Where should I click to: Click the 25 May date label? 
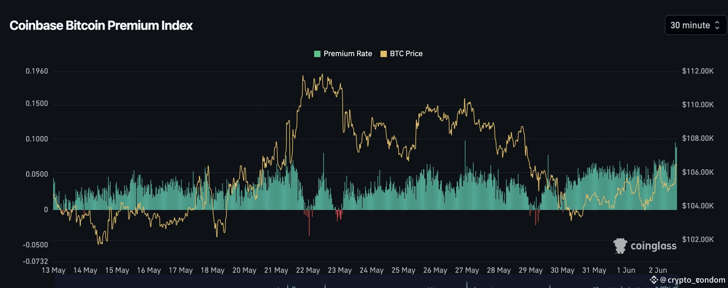click(x=403, y=270)
